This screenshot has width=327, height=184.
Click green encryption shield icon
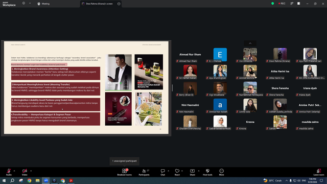[272, 4]
